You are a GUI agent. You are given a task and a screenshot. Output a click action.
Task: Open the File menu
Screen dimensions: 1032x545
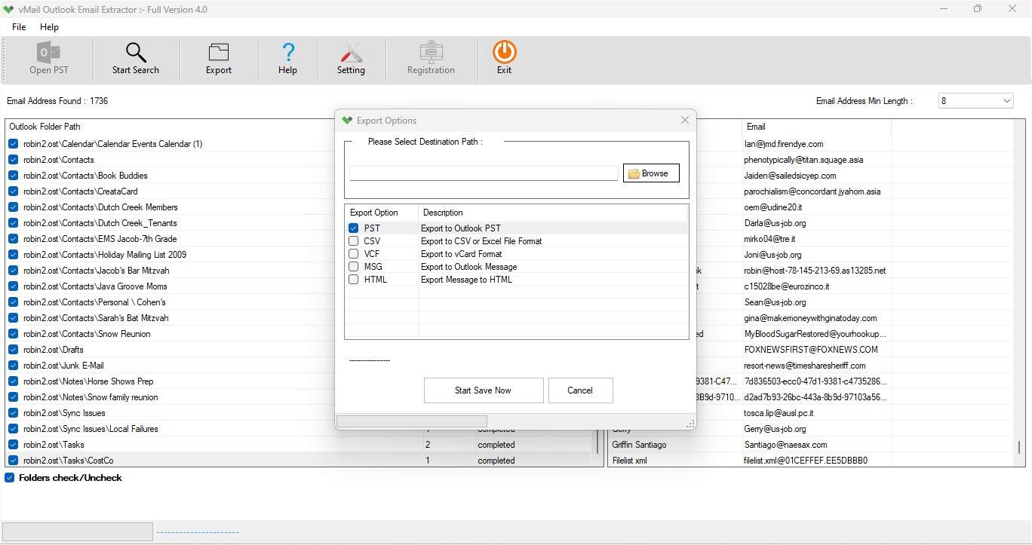[x=19, y=26]
